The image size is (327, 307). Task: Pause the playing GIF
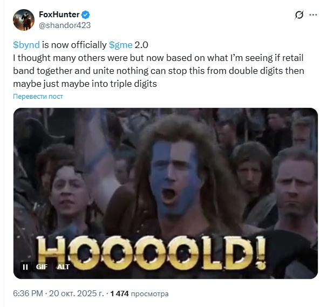pyautogui.click(x=25, y=267)
